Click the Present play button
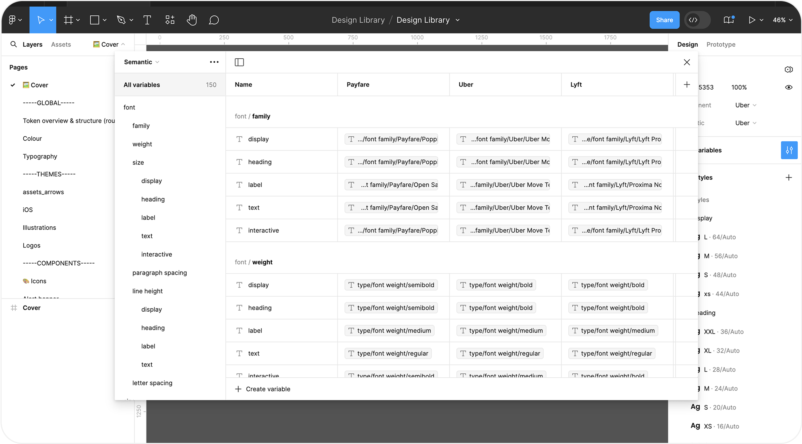This screenshot has width=802, height=444. (x=752, y=20)
